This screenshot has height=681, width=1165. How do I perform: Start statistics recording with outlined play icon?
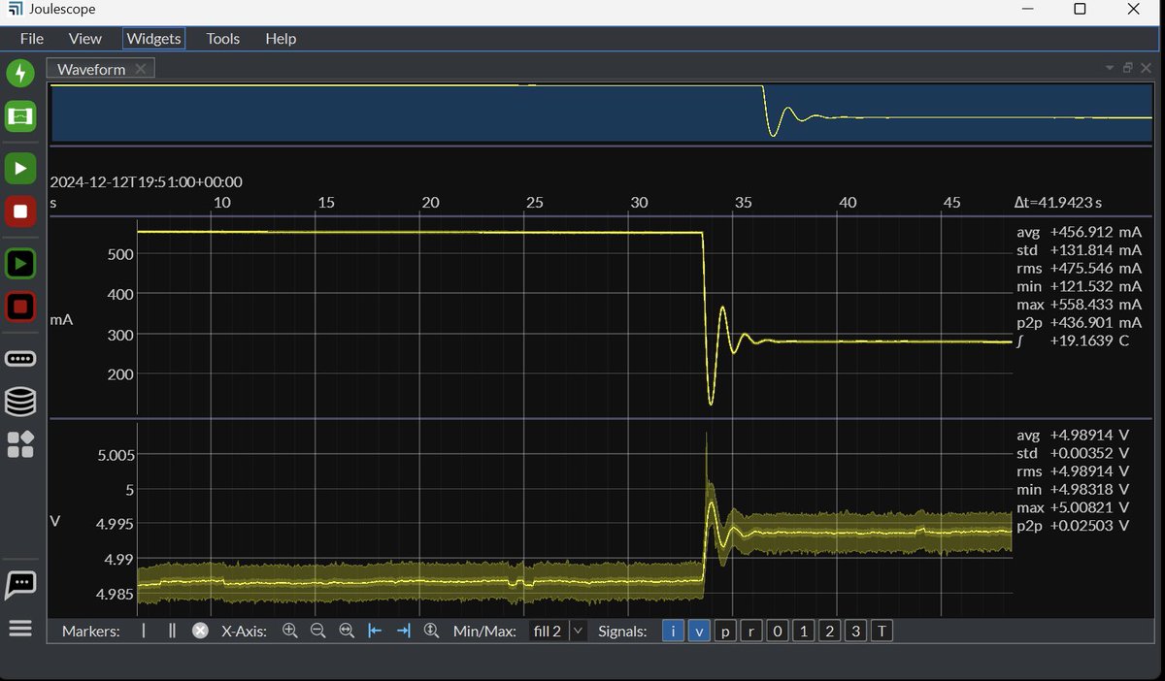20,263
